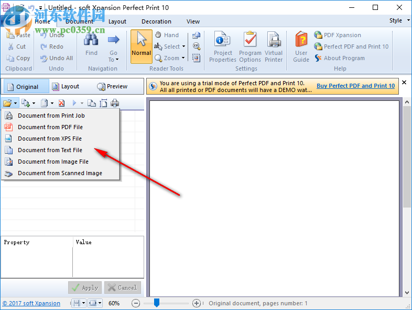Select the Normal cursor tool
This screenshot has width=412, height=310.
[x=142, y=47]
